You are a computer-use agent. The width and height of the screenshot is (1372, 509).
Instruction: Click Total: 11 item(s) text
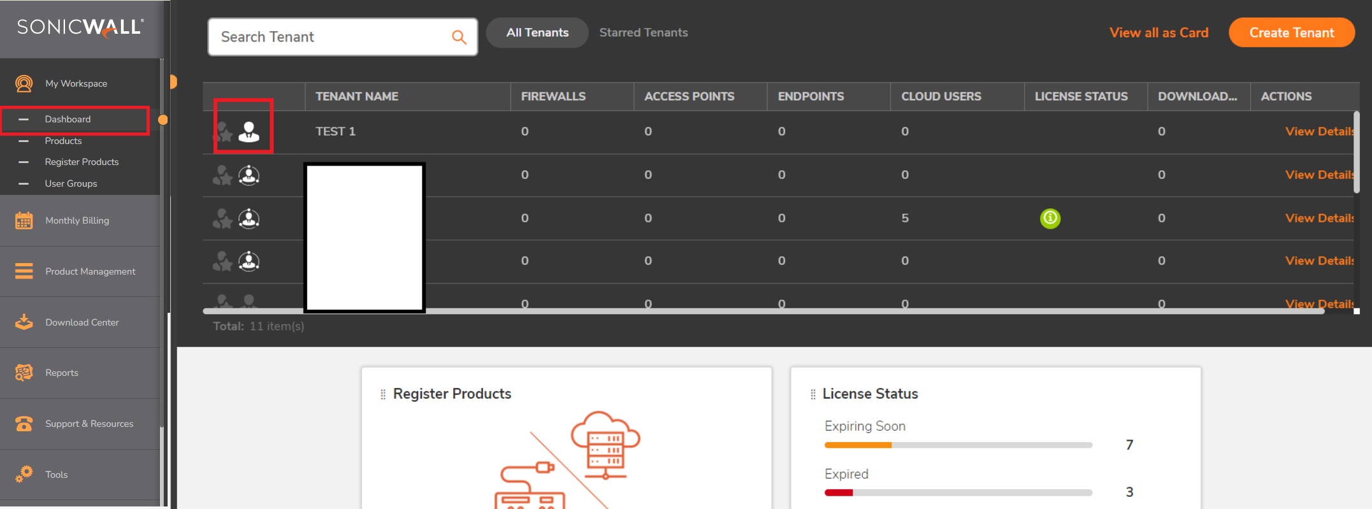[x=258, y=326]
